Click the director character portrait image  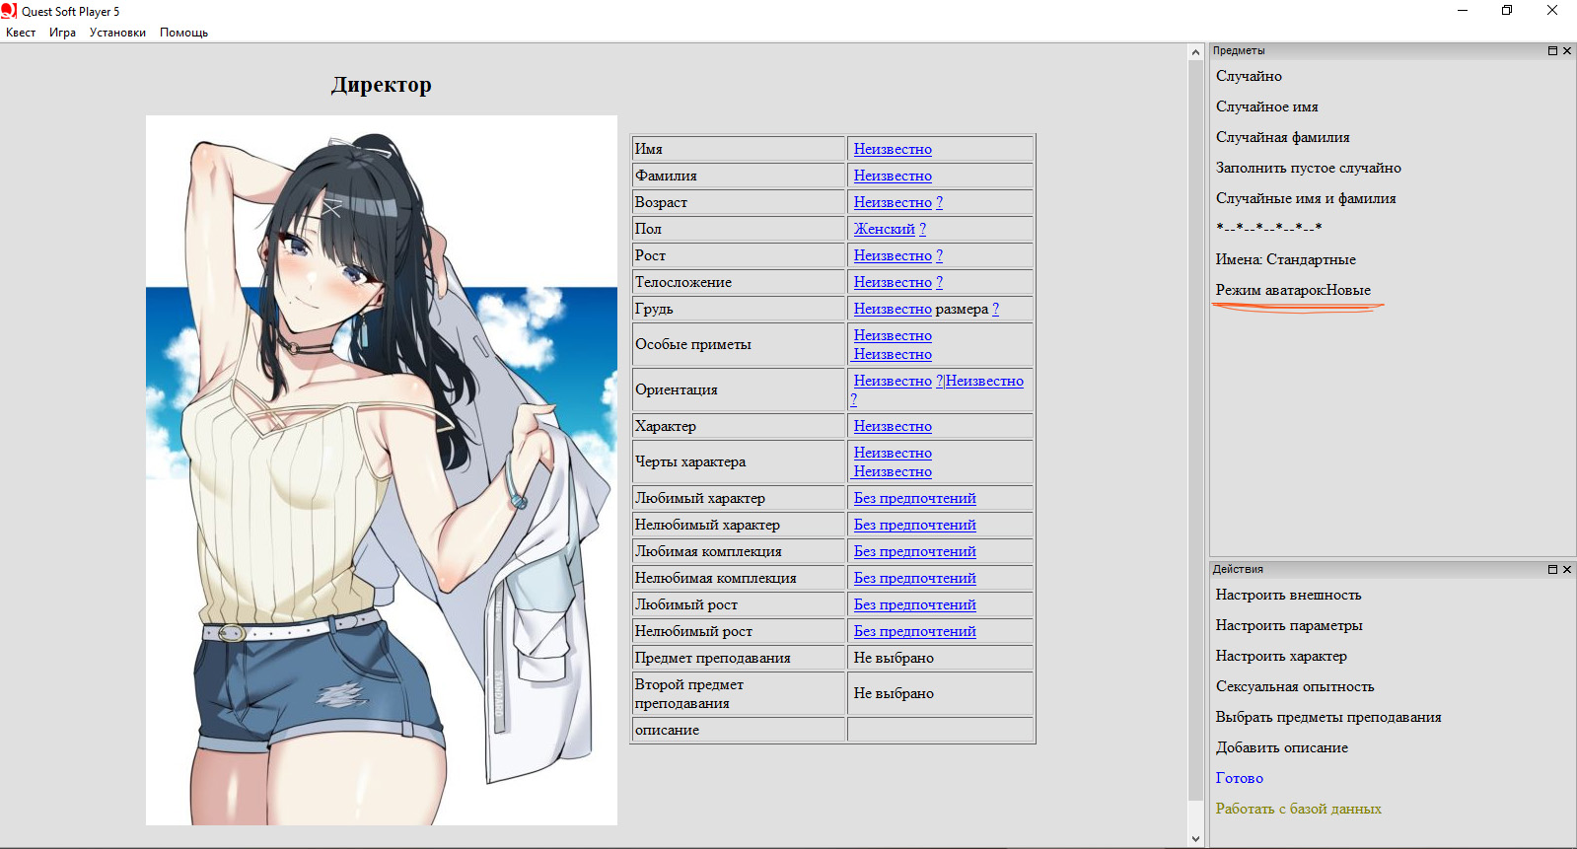pyautogui.click(x=382, y=470)
